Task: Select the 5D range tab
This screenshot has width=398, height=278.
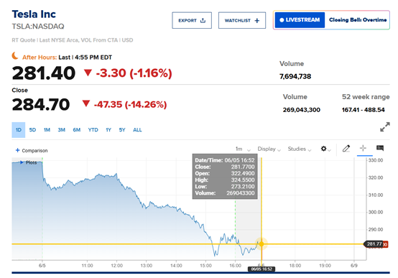Action: pos(32,130)
